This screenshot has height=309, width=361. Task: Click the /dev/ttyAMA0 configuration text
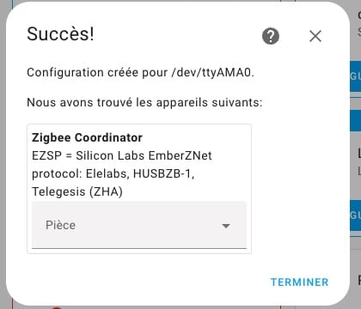click(140, 72)
